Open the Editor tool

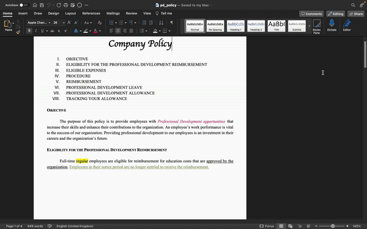pos(347,25)
